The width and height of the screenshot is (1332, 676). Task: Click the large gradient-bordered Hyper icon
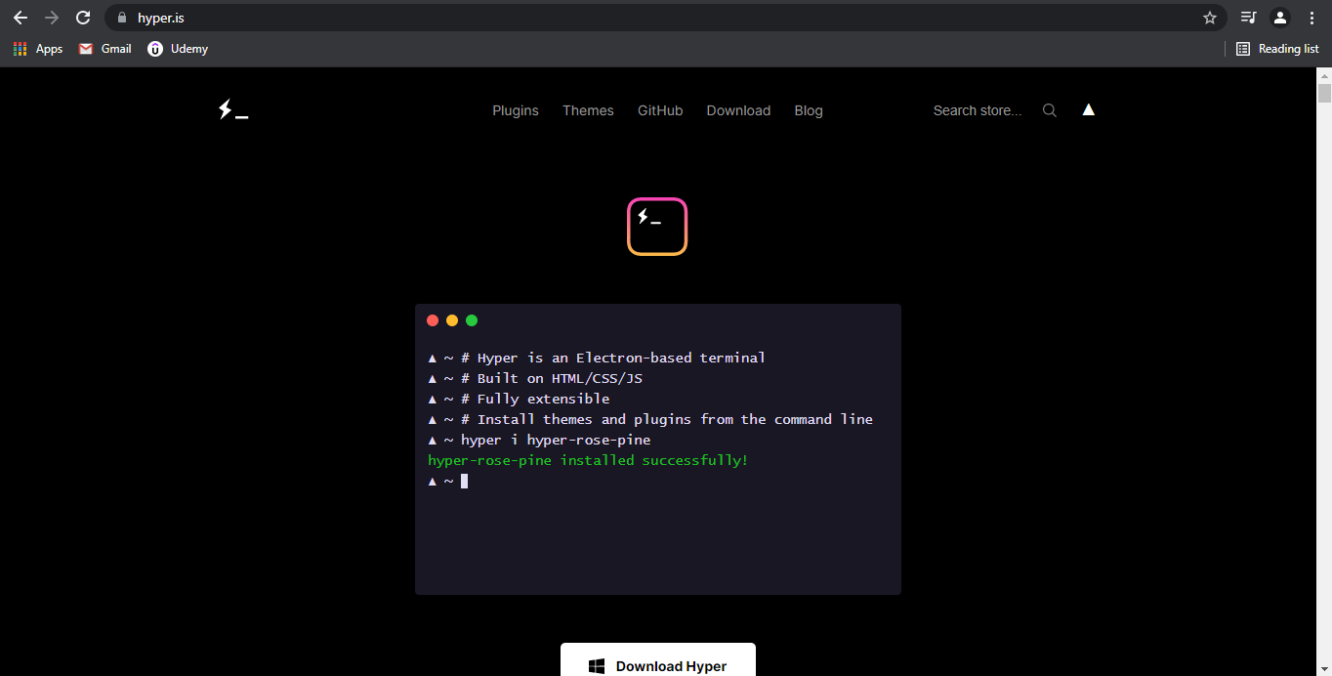[x=657, y=227]
